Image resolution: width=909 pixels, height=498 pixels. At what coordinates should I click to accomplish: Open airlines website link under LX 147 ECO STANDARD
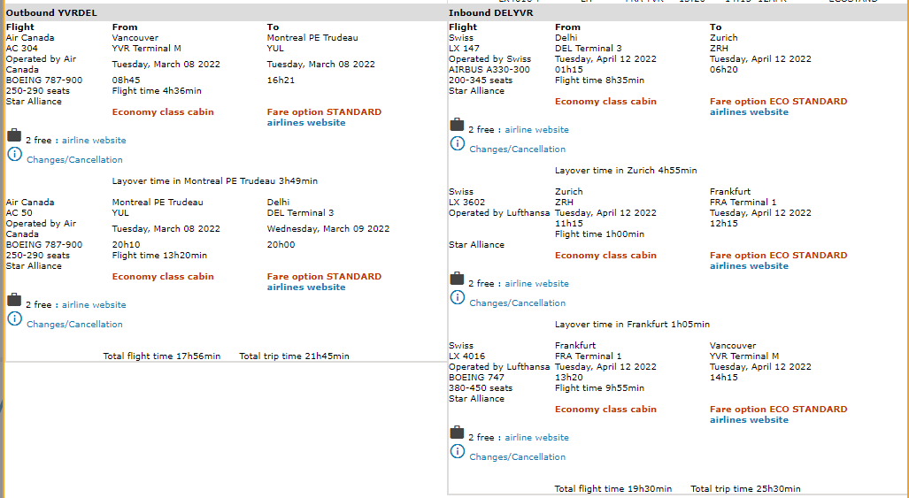(x=749, y=112)
